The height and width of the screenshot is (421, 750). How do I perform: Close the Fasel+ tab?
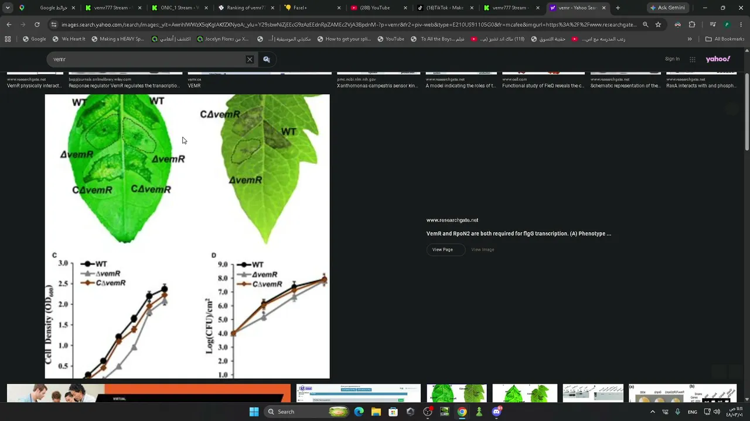tap(339, 8)
